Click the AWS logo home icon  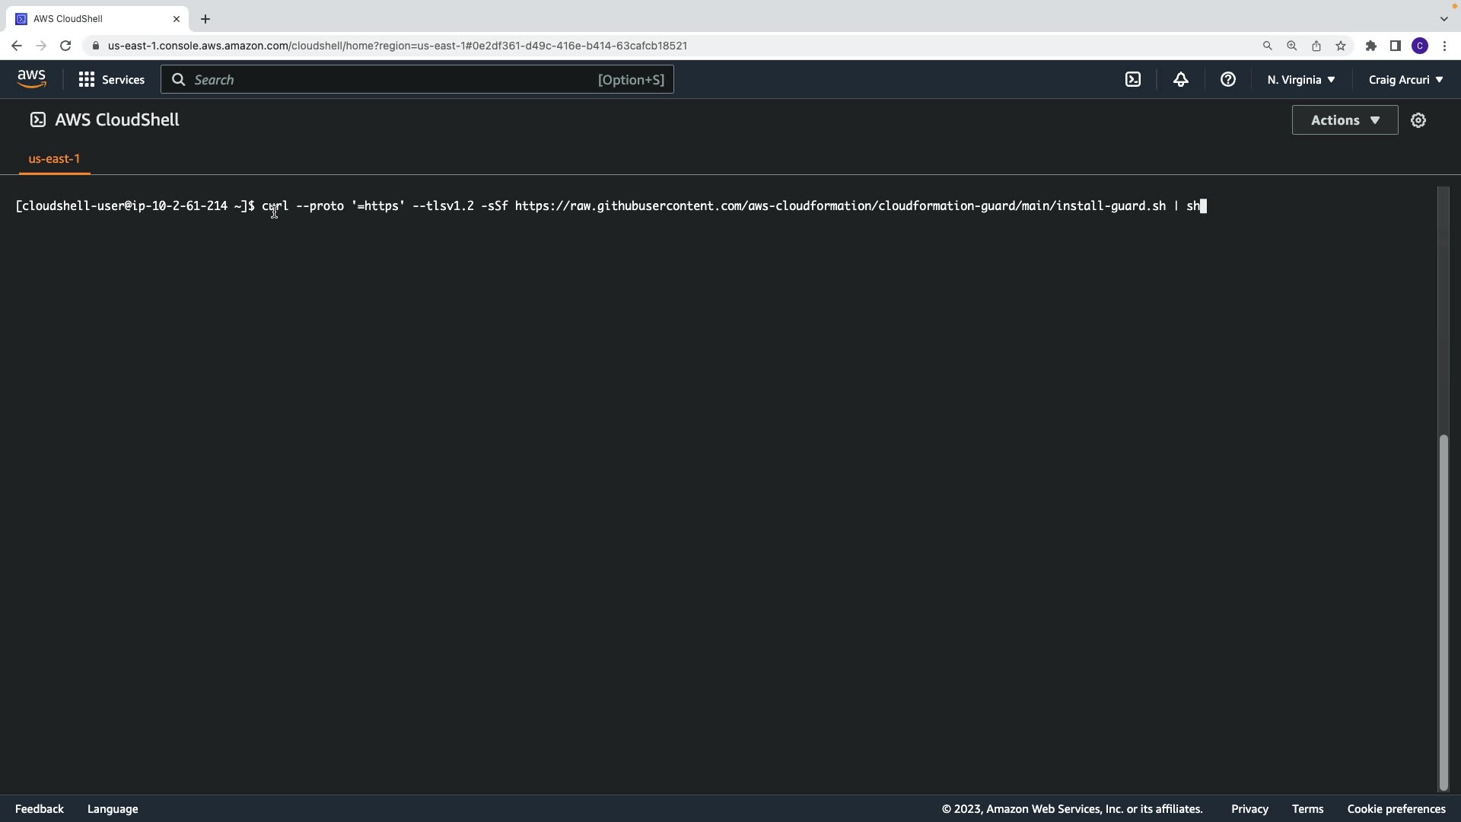coord(31,79)
